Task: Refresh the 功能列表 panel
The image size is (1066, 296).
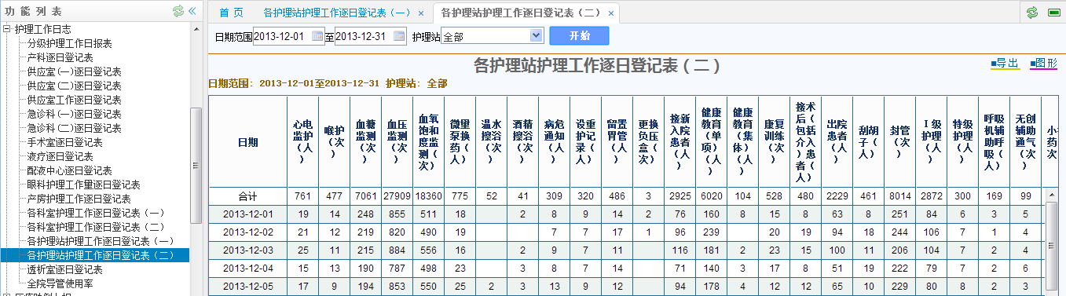Action: coord(178,11)
